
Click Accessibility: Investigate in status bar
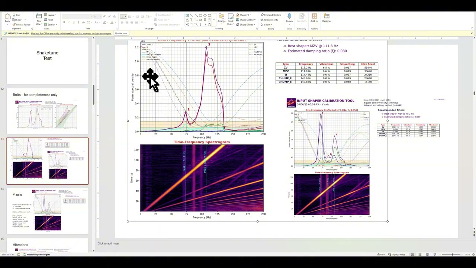(x=37, y=255)
